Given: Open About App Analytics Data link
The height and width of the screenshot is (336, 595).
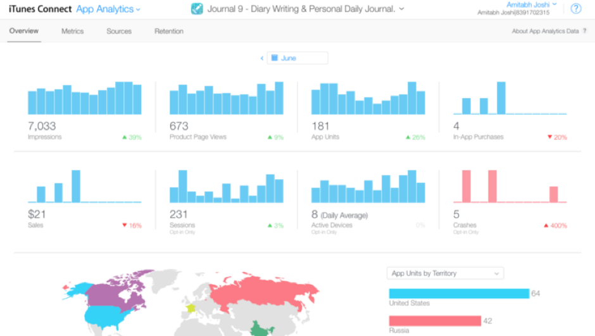Looking at the screenshot, I should point(545,31).
